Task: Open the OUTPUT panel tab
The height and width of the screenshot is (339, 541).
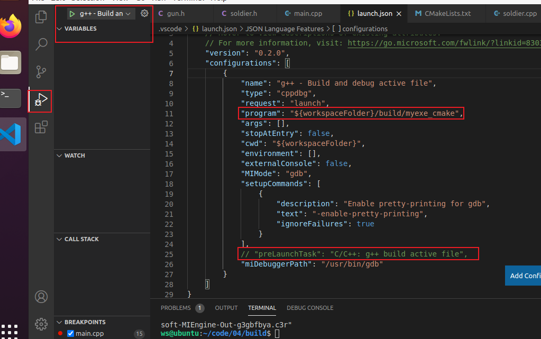Action: tap(226, 308)
